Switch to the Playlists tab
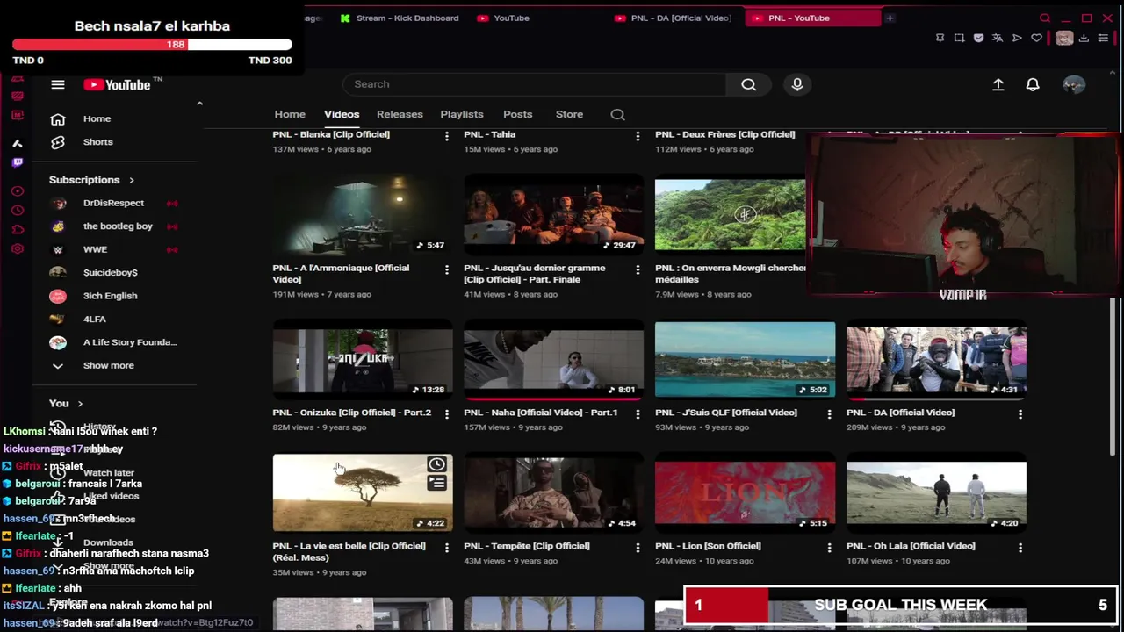Screen dimensions: 1124x632 coord(462,114)
